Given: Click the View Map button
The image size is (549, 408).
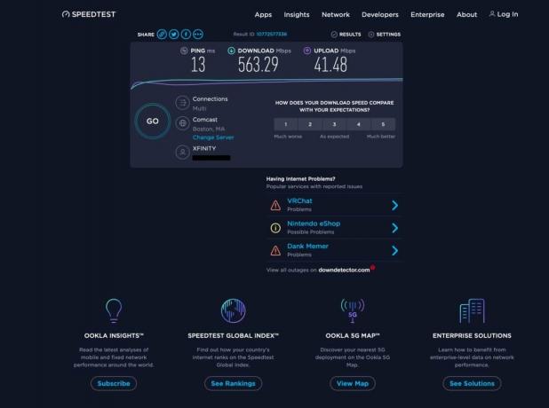Looking at the screenshot, I should pyautogui.click(x=353, y=383).
